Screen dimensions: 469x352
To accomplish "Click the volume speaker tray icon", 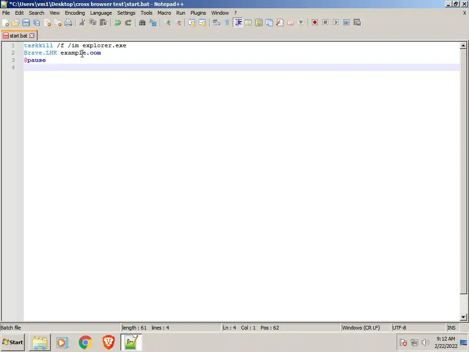I will (x=425, y=342).
